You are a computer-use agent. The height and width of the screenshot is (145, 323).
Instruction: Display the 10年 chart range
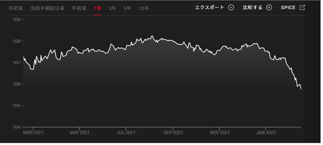pyautogui.click(x=144, y=8)
